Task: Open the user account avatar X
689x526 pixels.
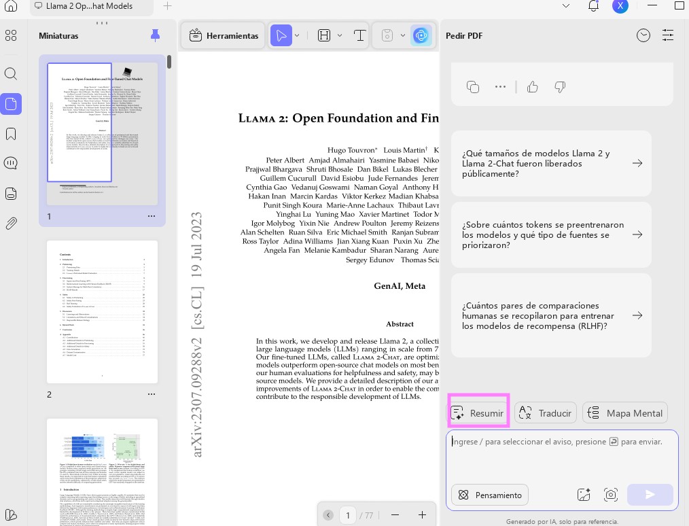Action: tap(620, 5)
